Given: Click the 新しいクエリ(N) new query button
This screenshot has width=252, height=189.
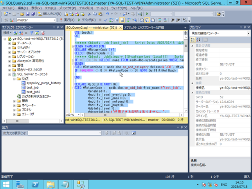Looking at the screenshot, I should click(x=50, y=14).
